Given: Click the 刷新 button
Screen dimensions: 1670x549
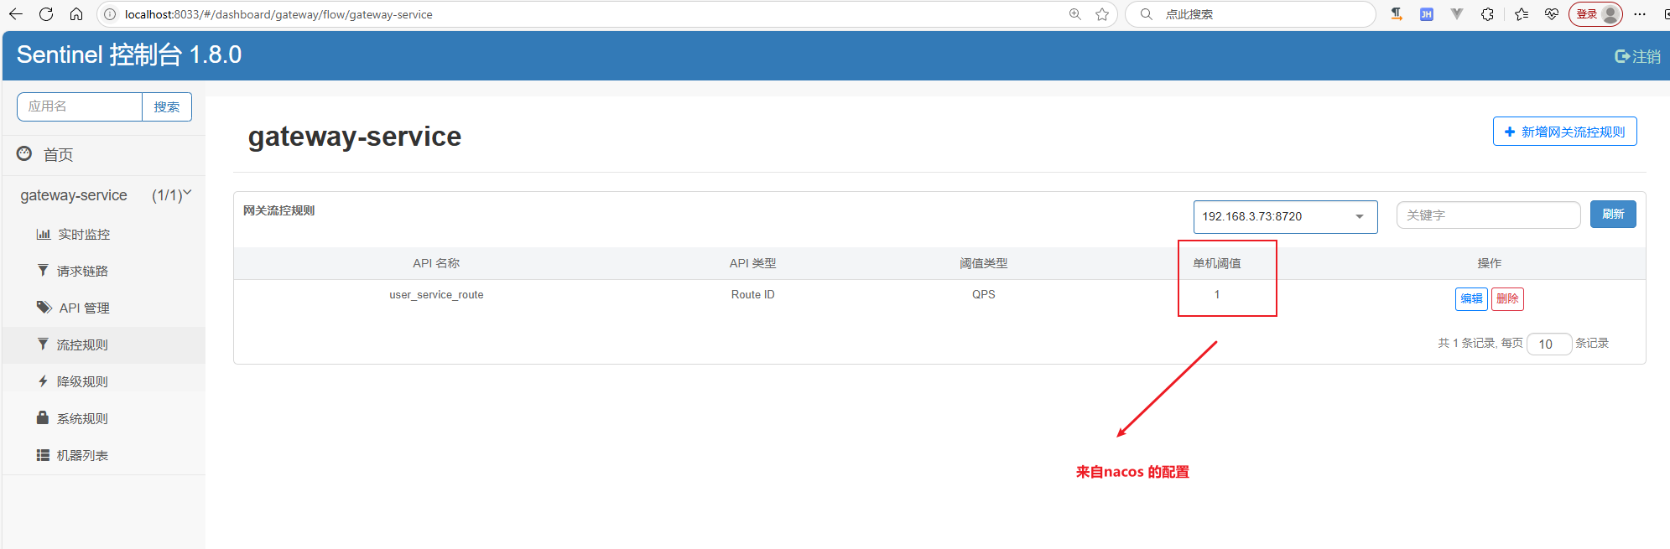Looking at the screenshot, I should click(x=1613, y=215).
